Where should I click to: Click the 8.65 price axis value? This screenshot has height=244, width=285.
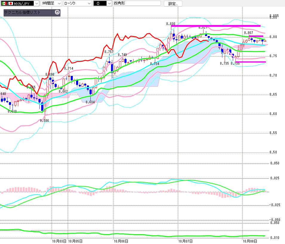pyautogui.click(x=273, y=94)
